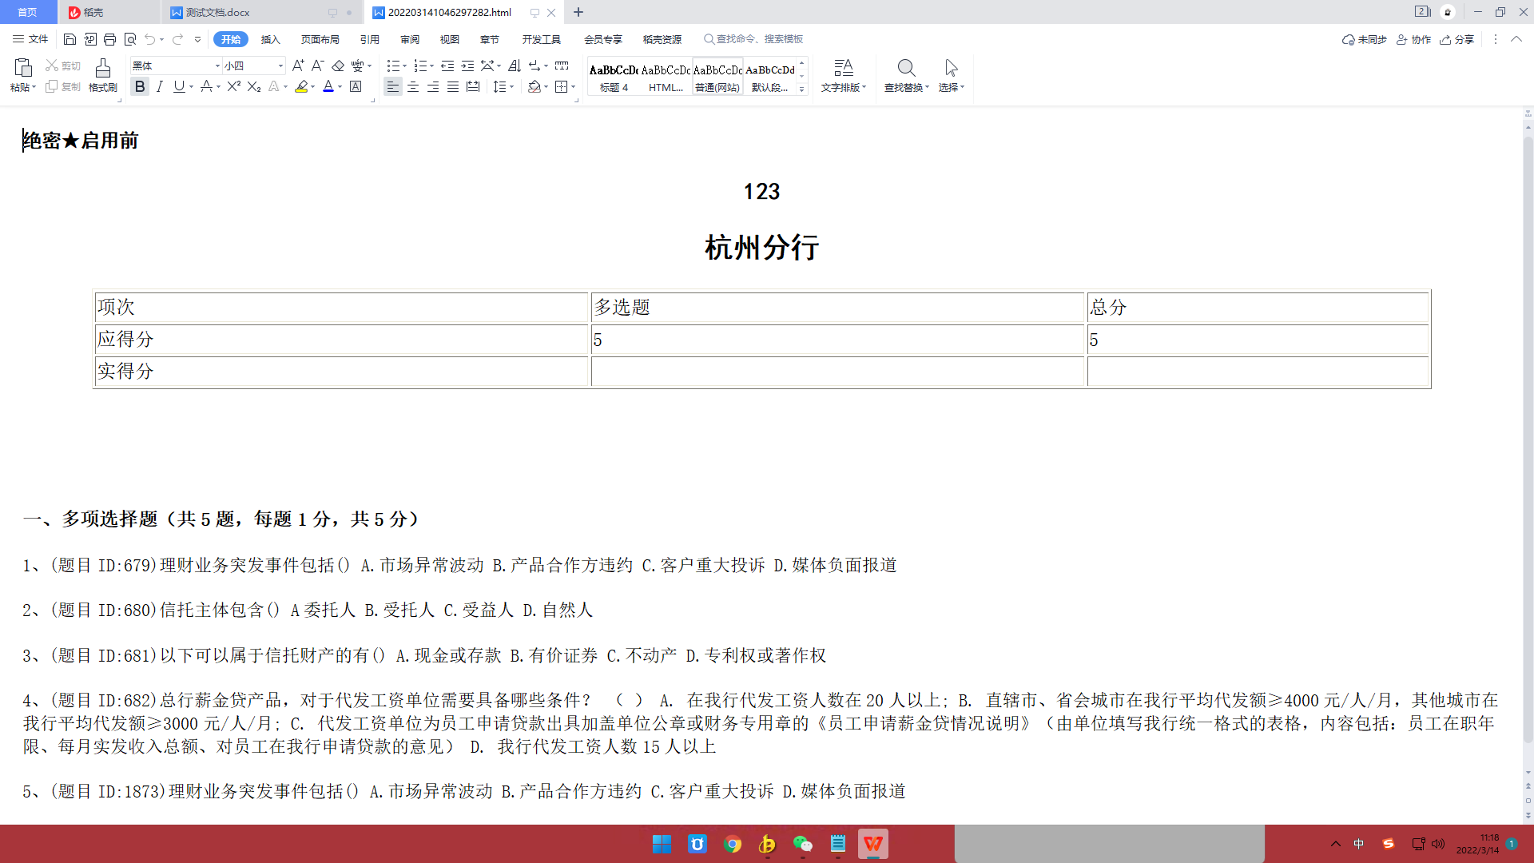Expand the font size dropdown showing 小四

tap(280, 66)
